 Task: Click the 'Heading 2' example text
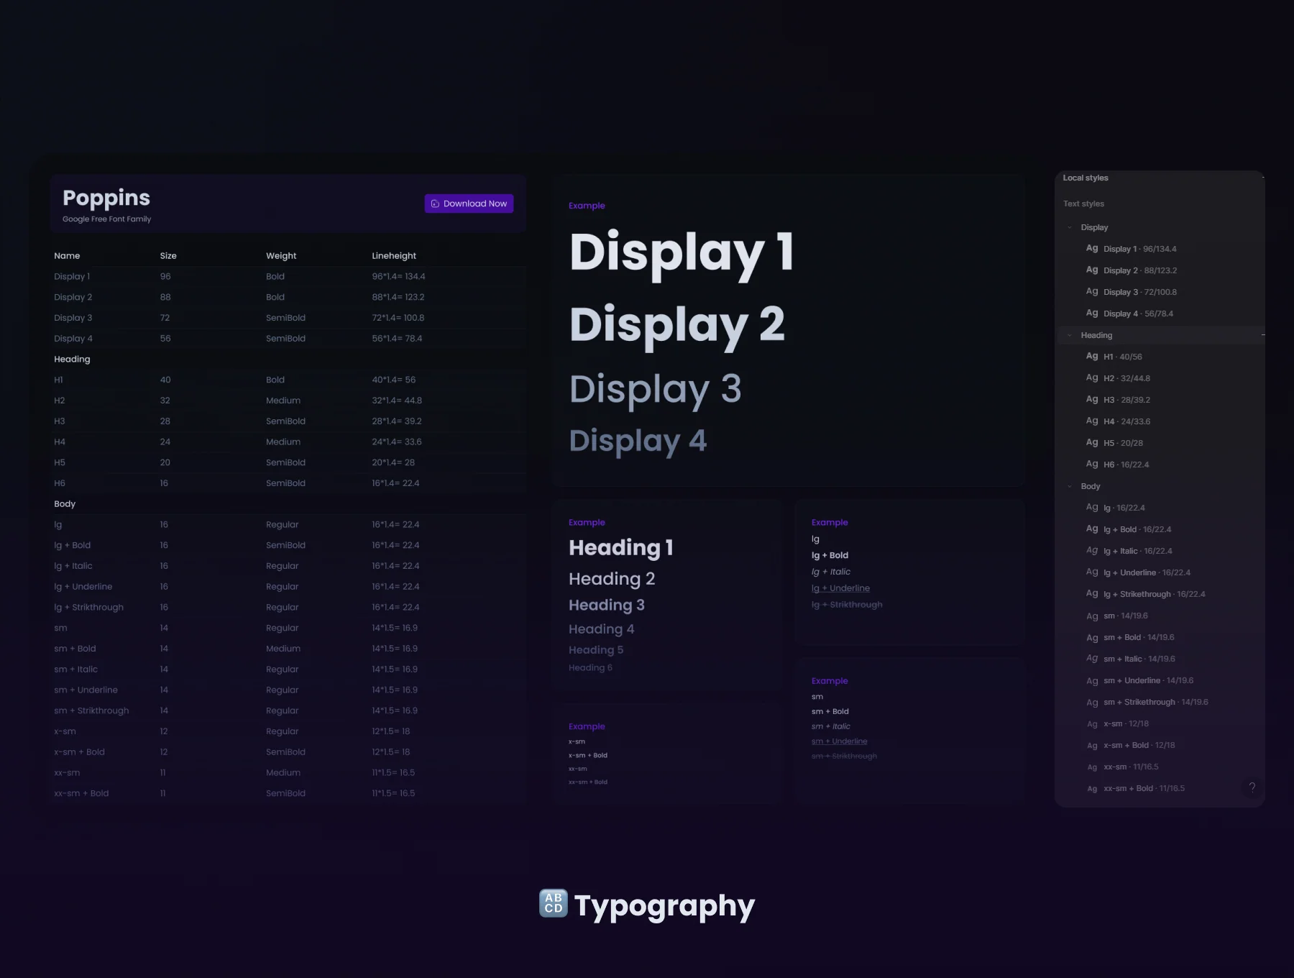pyautogui.click(x=612, y=579)
